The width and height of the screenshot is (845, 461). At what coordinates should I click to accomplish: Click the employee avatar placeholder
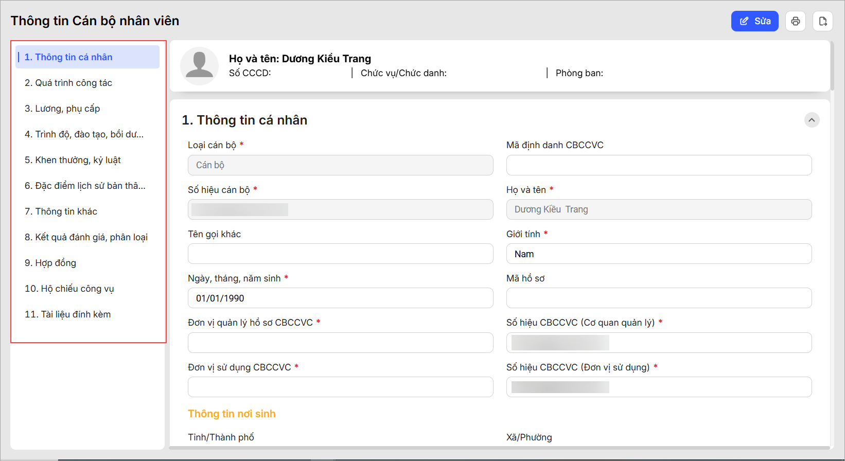(x=199, y=66)
